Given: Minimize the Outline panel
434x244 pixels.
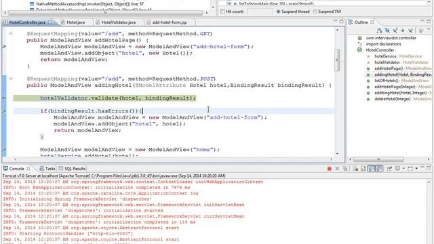Looking at the screenshot, I should pyautogui.click(x=422, y=21).
